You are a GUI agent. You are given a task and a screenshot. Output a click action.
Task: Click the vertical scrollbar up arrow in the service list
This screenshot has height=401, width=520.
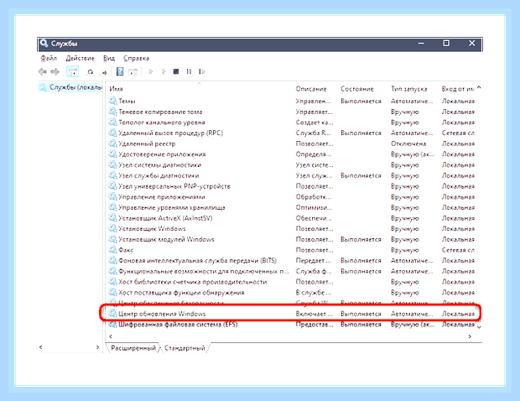(479, 88)
